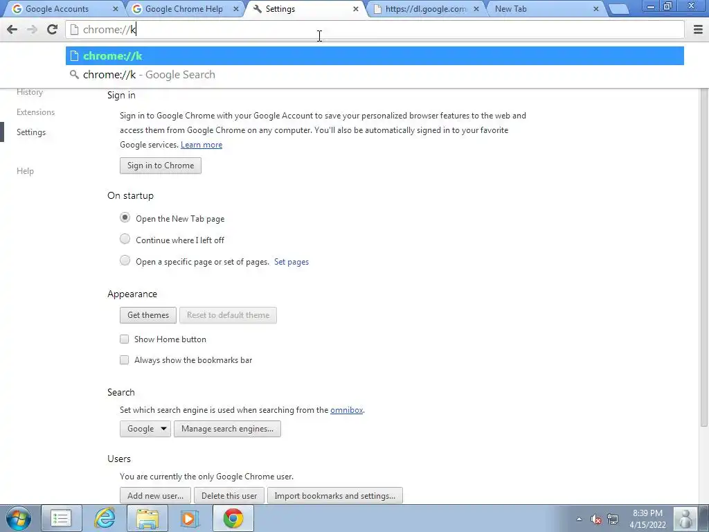Close the New Tab tab
The width and height of the screenshot is (709, 532).
click(596, 9)
